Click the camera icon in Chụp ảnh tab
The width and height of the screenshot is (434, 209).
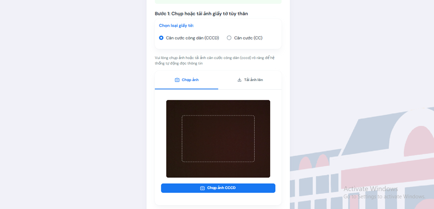pos(177,80)
